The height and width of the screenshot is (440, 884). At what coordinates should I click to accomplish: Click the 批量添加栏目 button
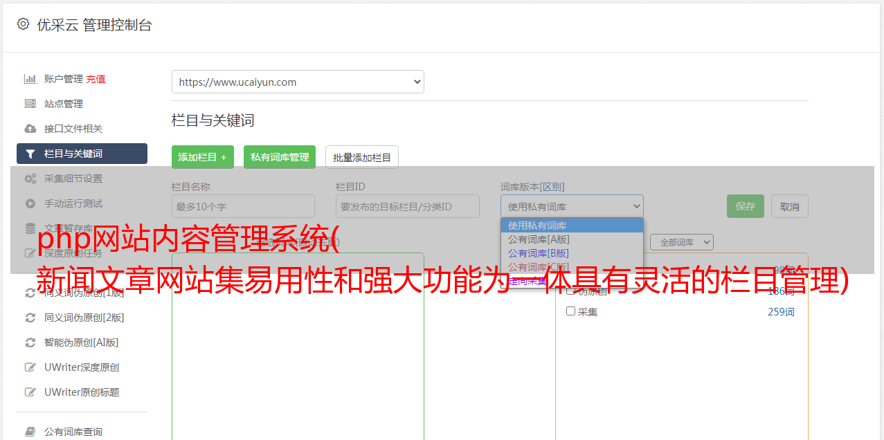[x=362, y=157]
